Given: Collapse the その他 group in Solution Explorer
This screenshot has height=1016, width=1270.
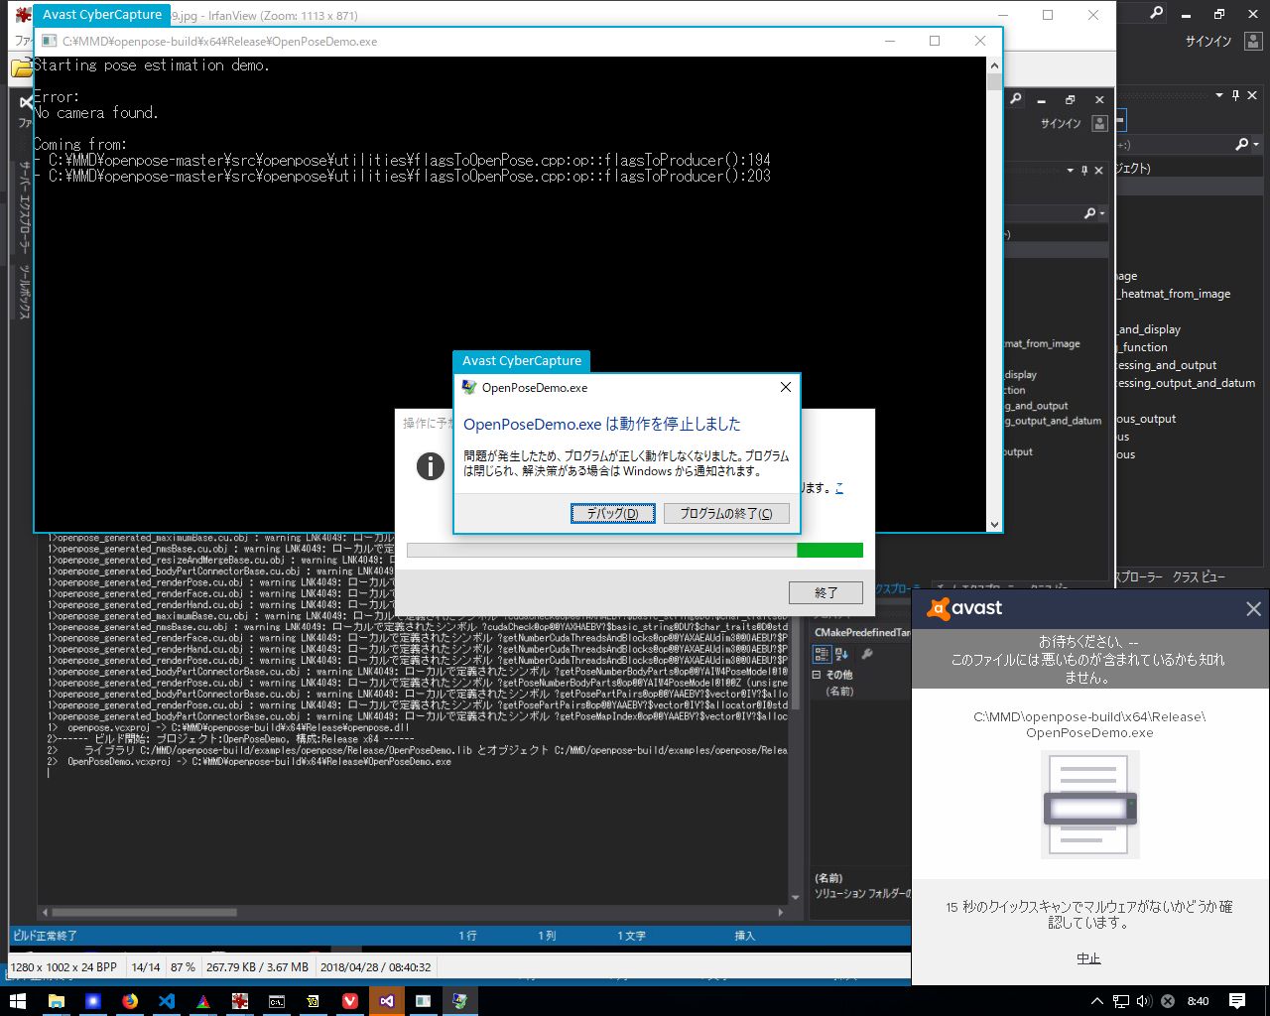Looking at the screenshot, I should (x=817, y=675).
